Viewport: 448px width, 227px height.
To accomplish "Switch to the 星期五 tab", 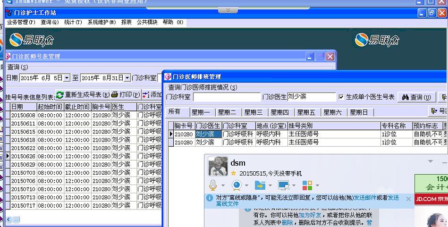I will (306, 112).
